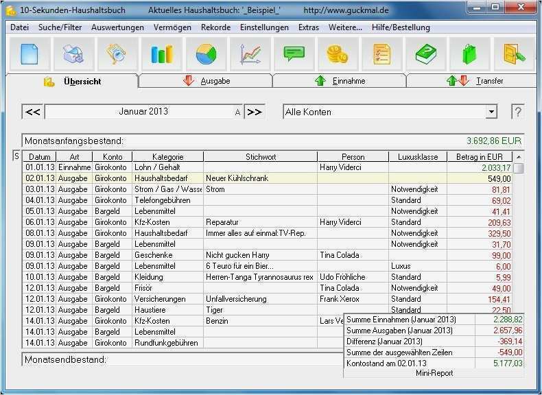
Task: Switch to the Ausgabe tab
Action: pos(206,81)
